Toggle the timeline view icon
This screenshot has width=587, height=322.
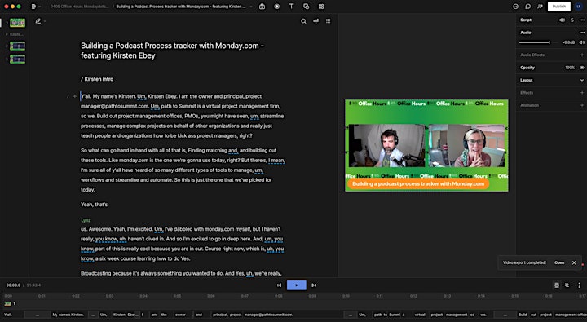(x=557, y=285)
